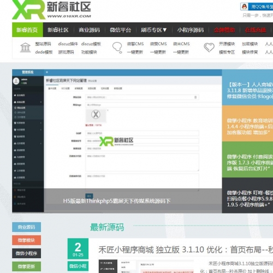Select the green 付费阅读 1.7.3 slide panel
The width and height of the screenshot is (273, 273).
click(x=247, y=159)
